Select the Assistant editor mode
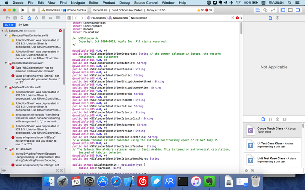 [x=265, y=10]
